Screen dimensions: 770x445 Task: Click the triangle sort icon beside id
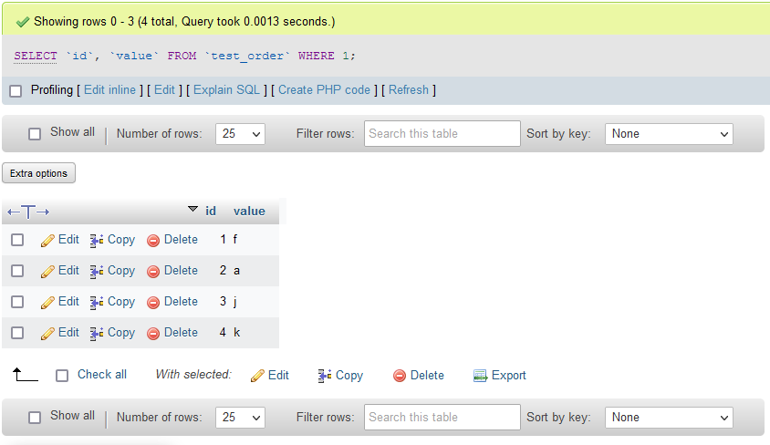[x=193, y=209]
